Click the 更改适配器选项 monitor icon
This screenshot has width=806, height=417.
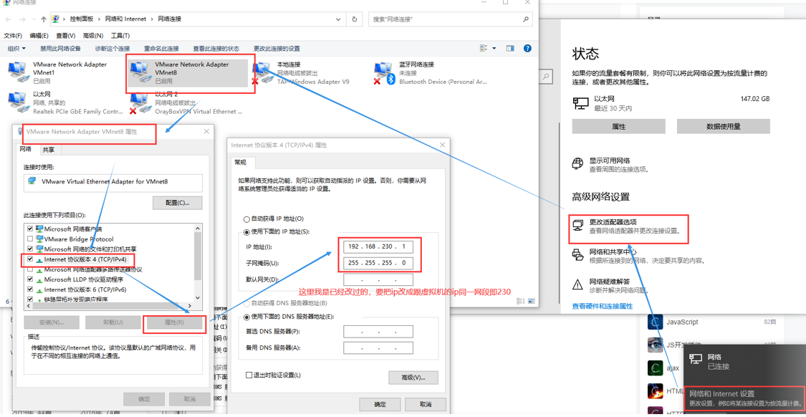click(x=577, y=225)
